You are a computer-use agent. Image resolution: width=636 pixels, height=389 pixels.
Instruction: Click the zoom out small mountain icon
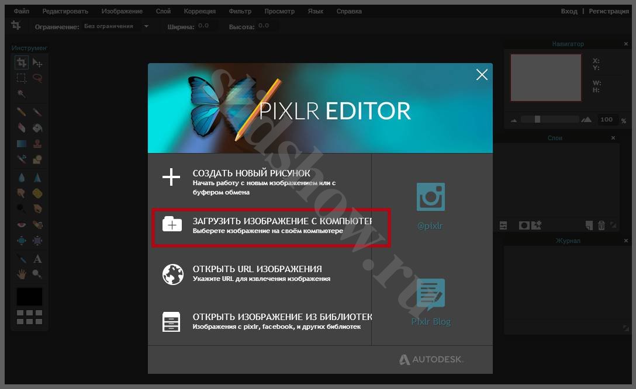(x=514, y=120)
